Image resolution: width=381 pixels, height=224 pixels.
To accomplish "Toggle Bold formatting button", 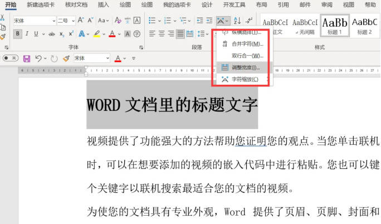I will point(17,34).
